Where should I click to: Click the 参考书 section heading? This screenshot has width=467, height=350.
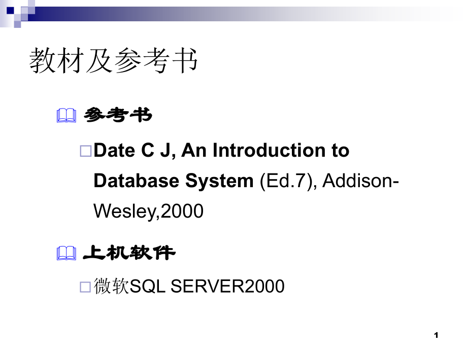117,116
